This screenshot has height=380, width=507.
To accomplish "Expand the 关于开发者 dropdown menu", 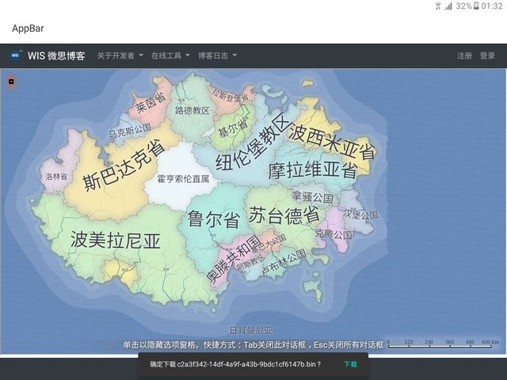I will pos(120,56).
